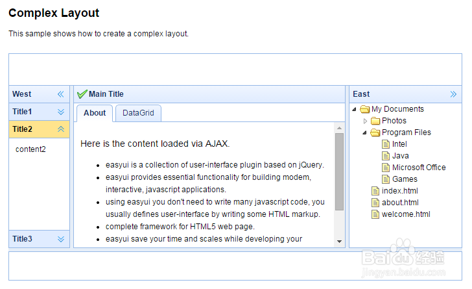
Task: Click the scrollbar down arrow in content area
Action: (339, 242)
